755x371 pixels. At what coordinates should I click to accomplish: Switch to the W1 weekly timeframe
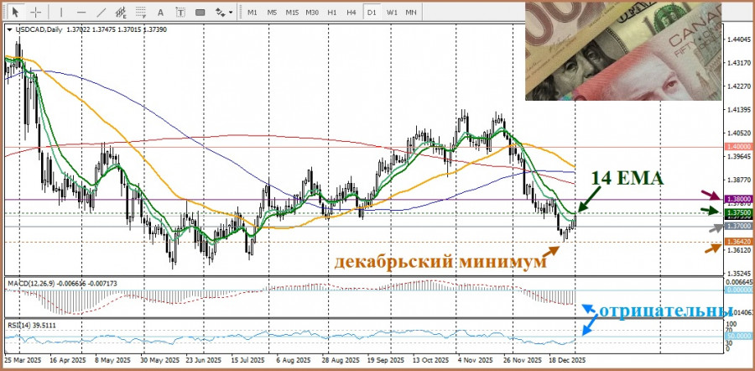coord(392,13)
